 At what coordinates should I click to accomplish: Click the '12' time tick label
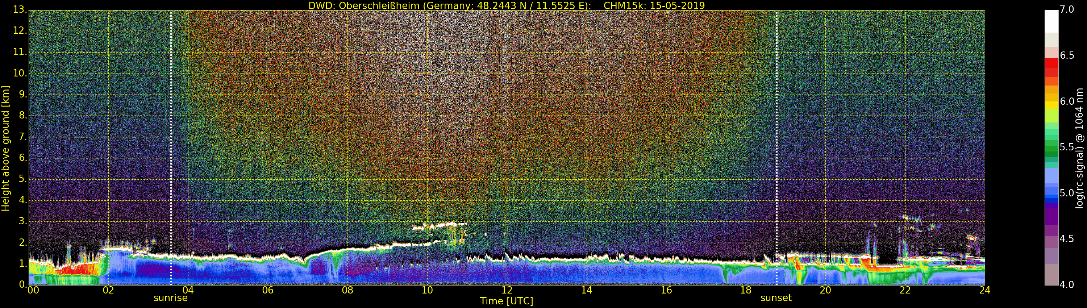click(x=507, y=290)
